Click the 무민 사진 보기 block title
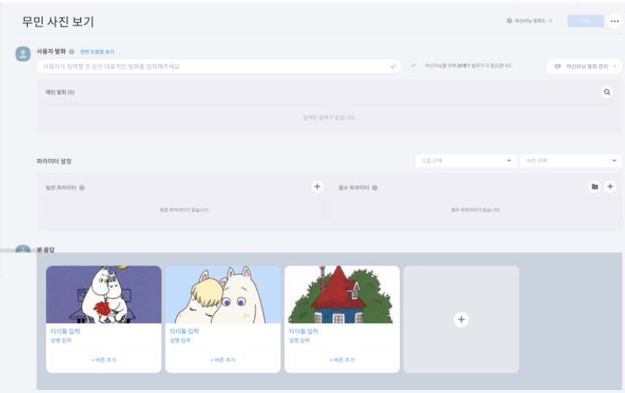 tap(58, 21)
